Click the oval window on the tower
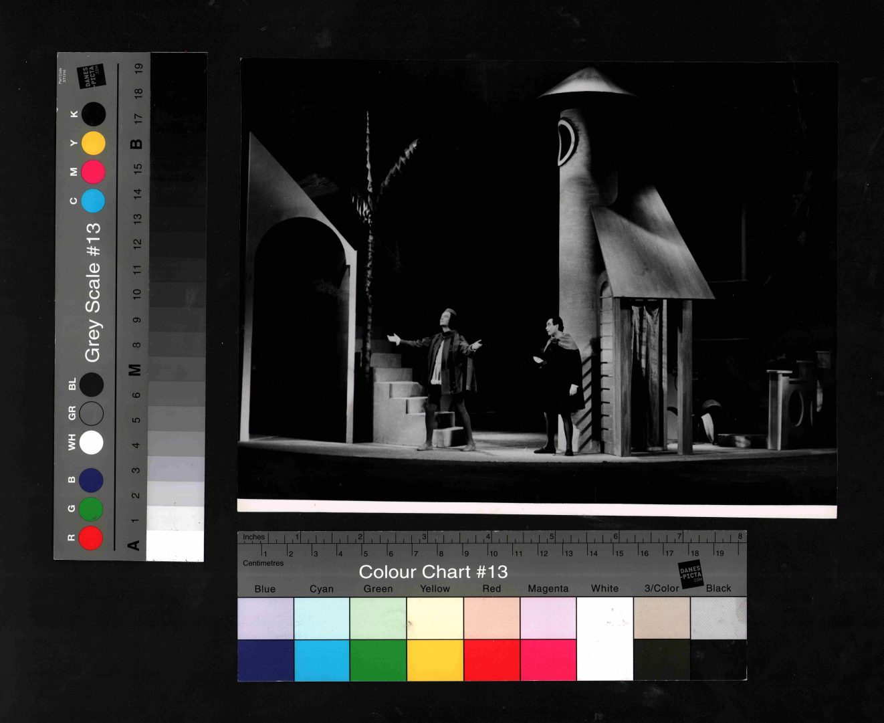Viewport: 884px width, 723px height. (x=567, y=142)
